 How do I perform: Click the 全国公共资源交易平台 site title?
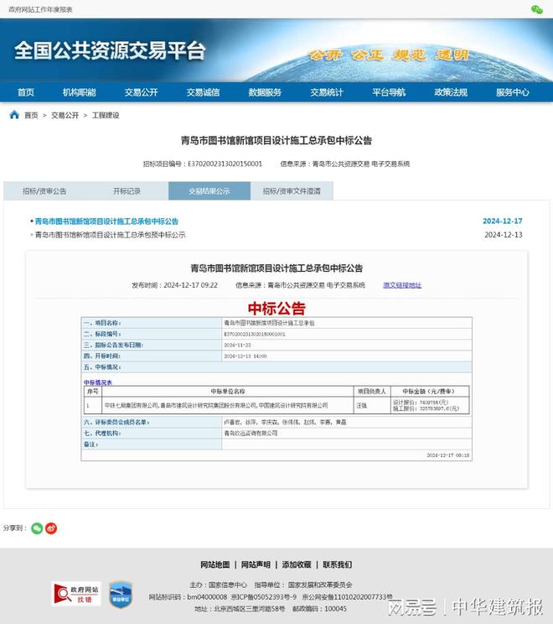point(110,51)
